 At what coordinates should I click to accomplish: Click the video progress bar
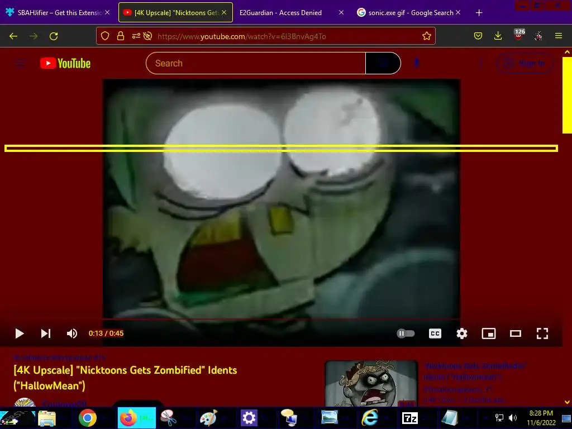pos(282,319)
